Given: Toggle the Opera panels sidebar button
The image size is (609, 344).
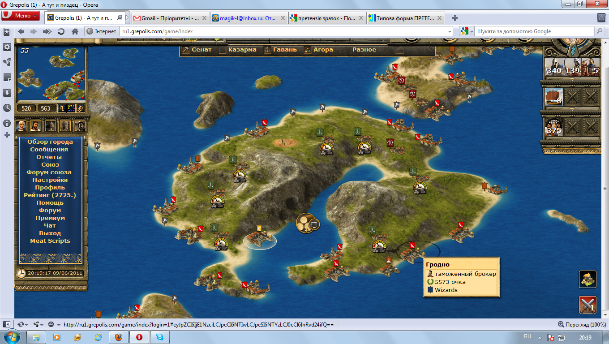Looking at the screenshot, I should click(7, 324).
